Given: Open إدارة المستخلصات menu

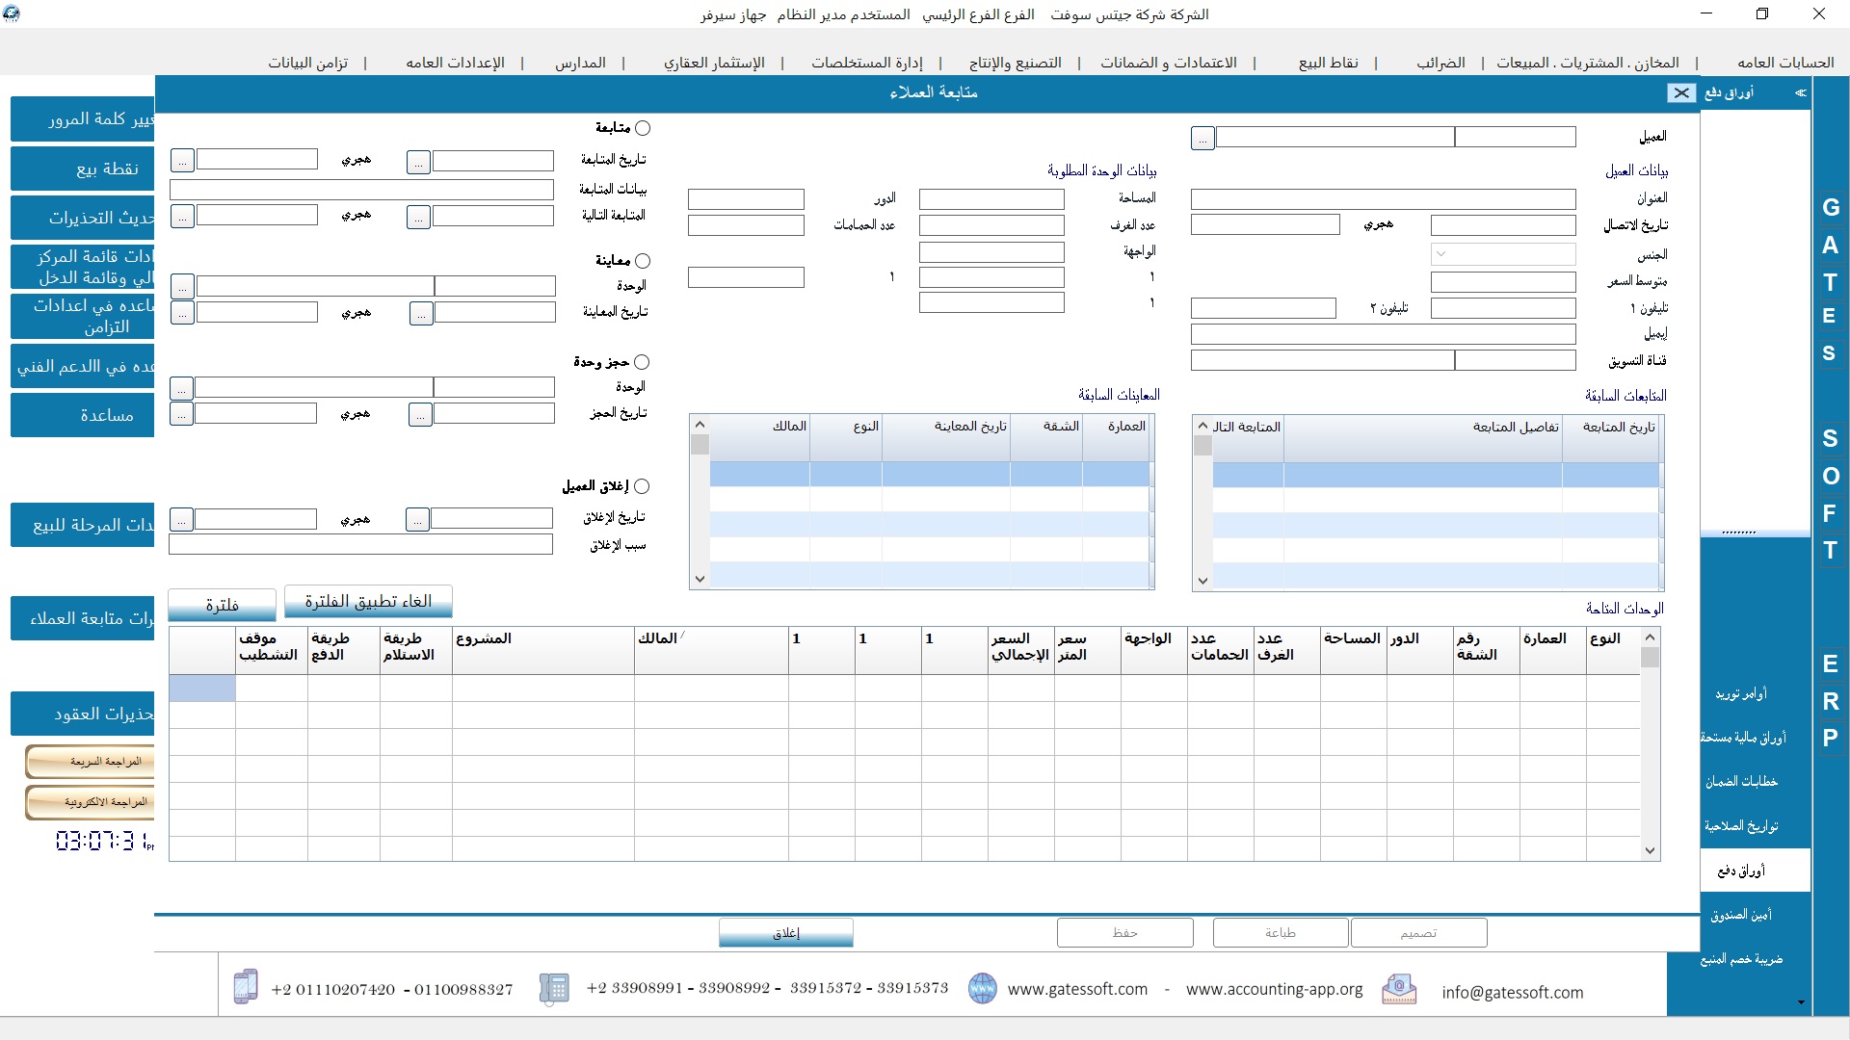Looking at the screenshot, I should [867, 63].
